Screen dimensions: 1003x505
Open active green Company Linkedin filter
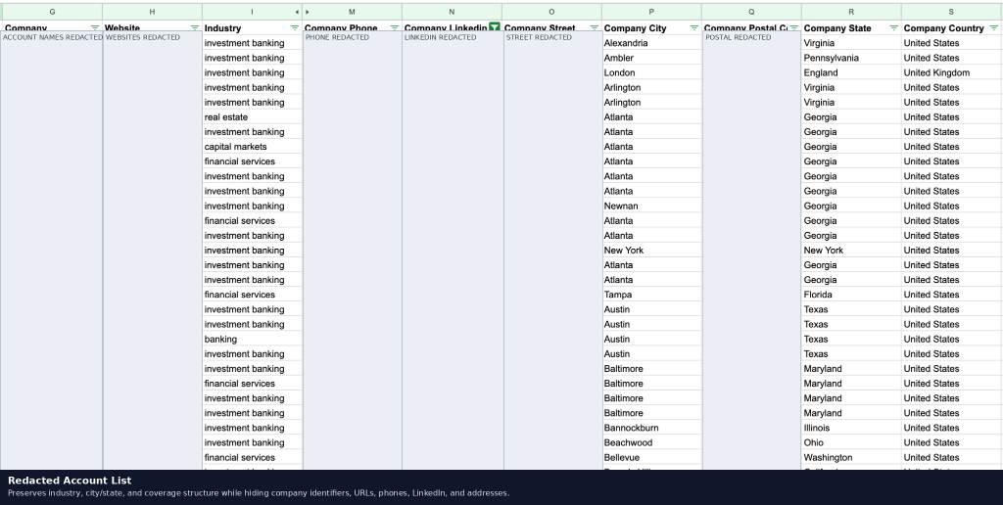coord(494,26)
